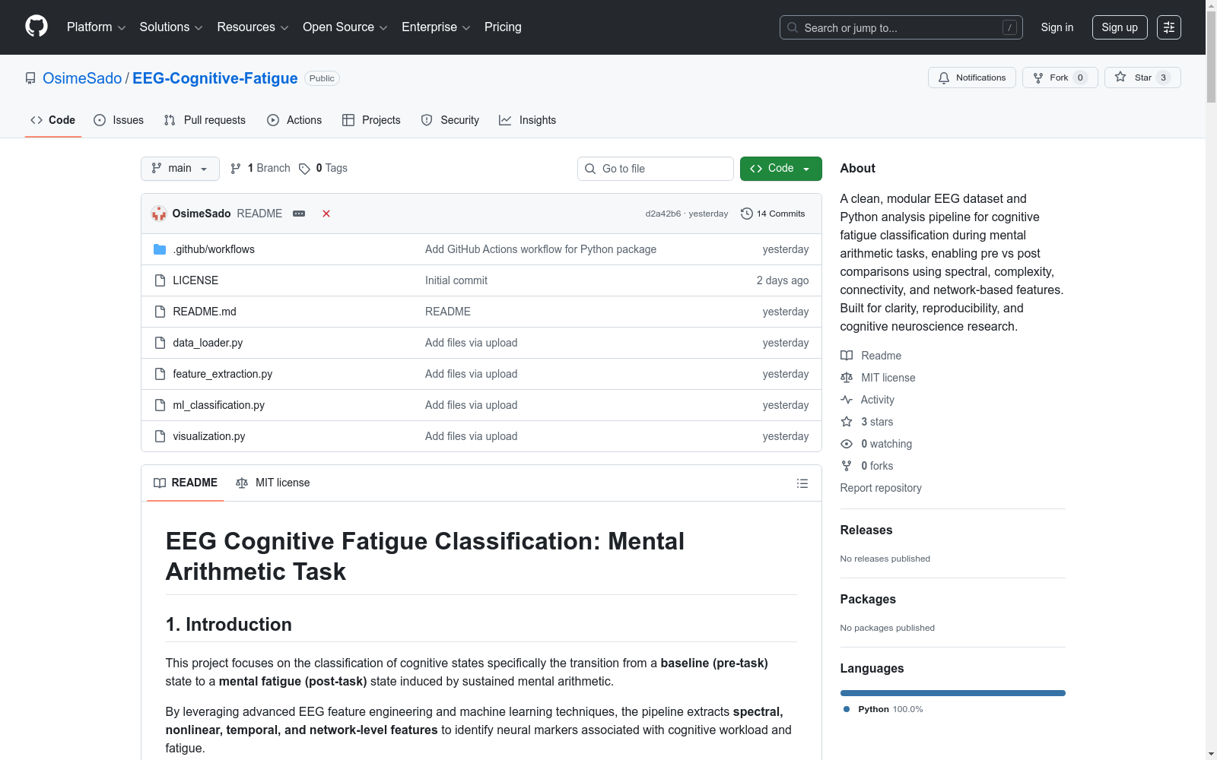Viewport: 1217px width, 760px height.
Task: Click the file icon beside visualization.py
Action: 160,436
